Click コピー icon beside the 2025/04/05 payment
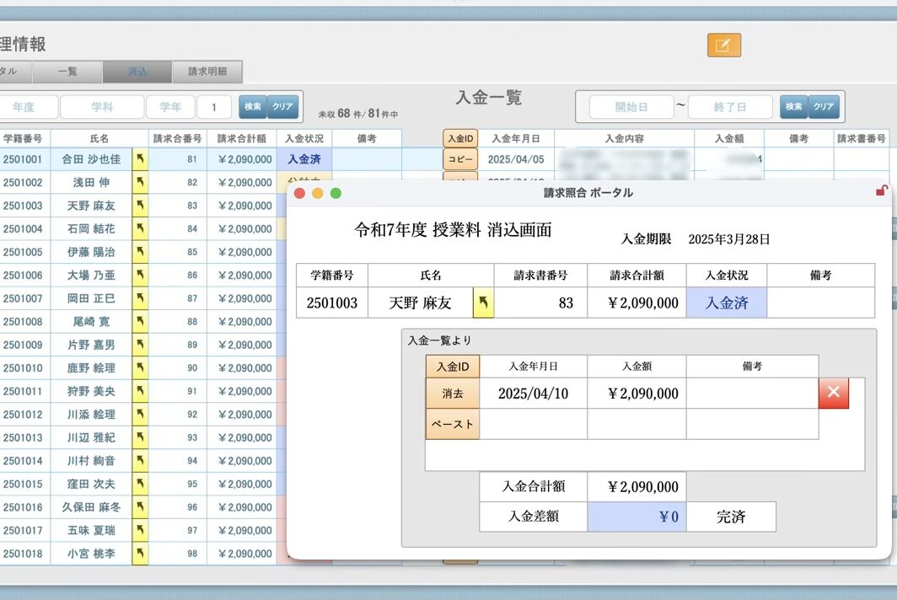This screenshot has width=897, height=600. pos(459,159)
